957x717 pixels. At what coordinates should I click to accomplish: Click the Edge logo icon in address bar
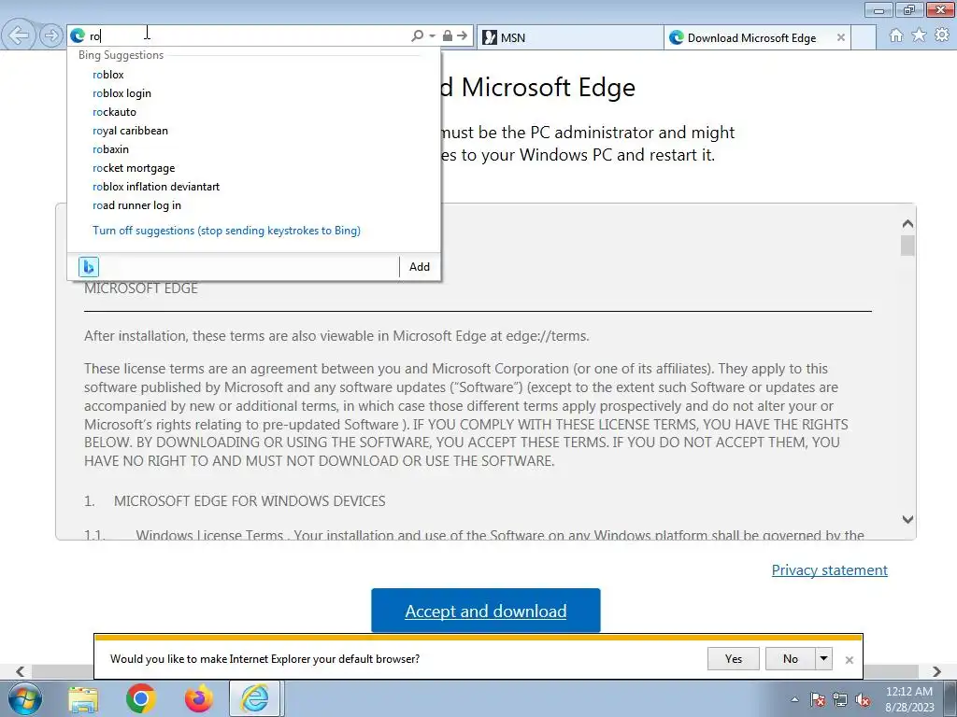[78, 36]
